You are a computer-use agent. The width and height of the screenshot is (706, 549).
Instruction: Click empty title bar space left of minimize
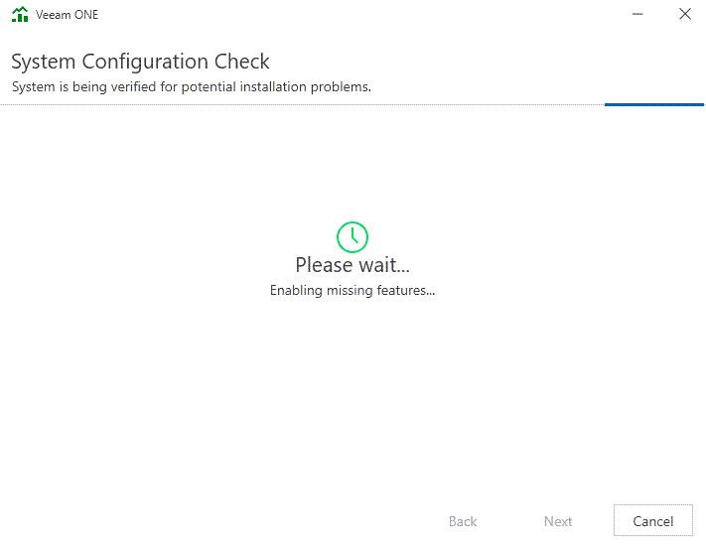397,15
